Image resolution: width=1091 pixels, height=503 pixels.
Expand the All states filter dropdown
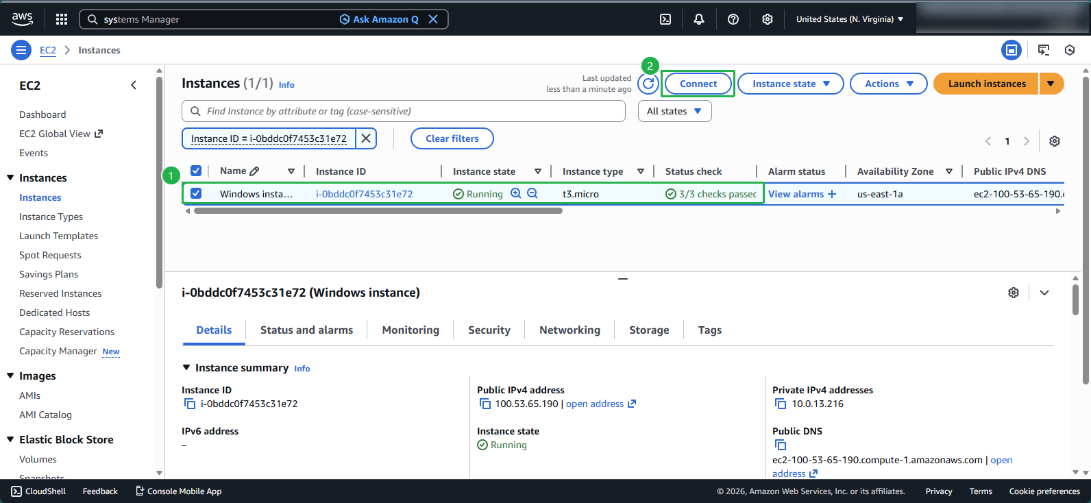click(674, 111)
